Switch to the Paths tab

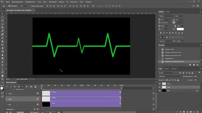click(x=174, y=69)
